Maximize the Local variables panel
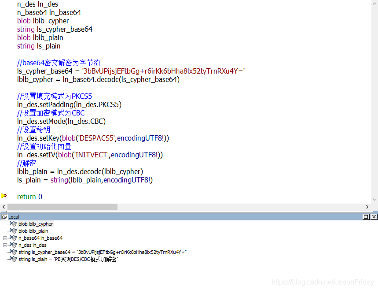This screenshot has height=290, width=378. [366, 217]
